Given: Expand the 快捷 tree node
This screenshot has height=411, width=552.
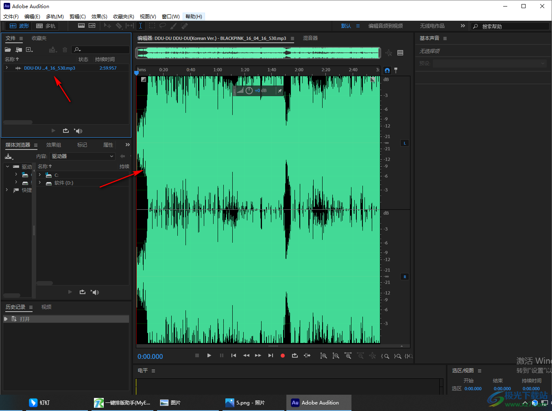Looking at the screenshot, I should click(x=7, y=190).
